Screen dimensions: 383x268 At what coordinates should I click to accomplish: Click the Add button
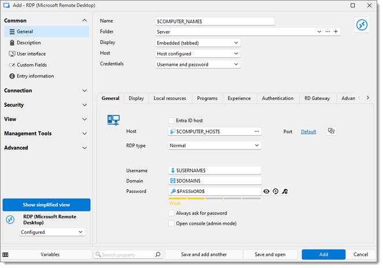[x=323, y=255]
